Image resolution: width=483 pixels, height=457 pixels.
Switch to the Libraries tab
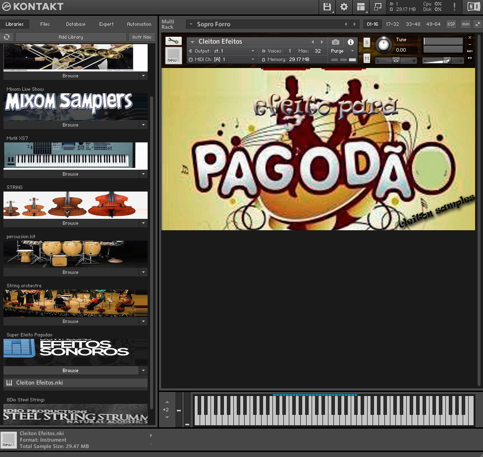(14, 24)
